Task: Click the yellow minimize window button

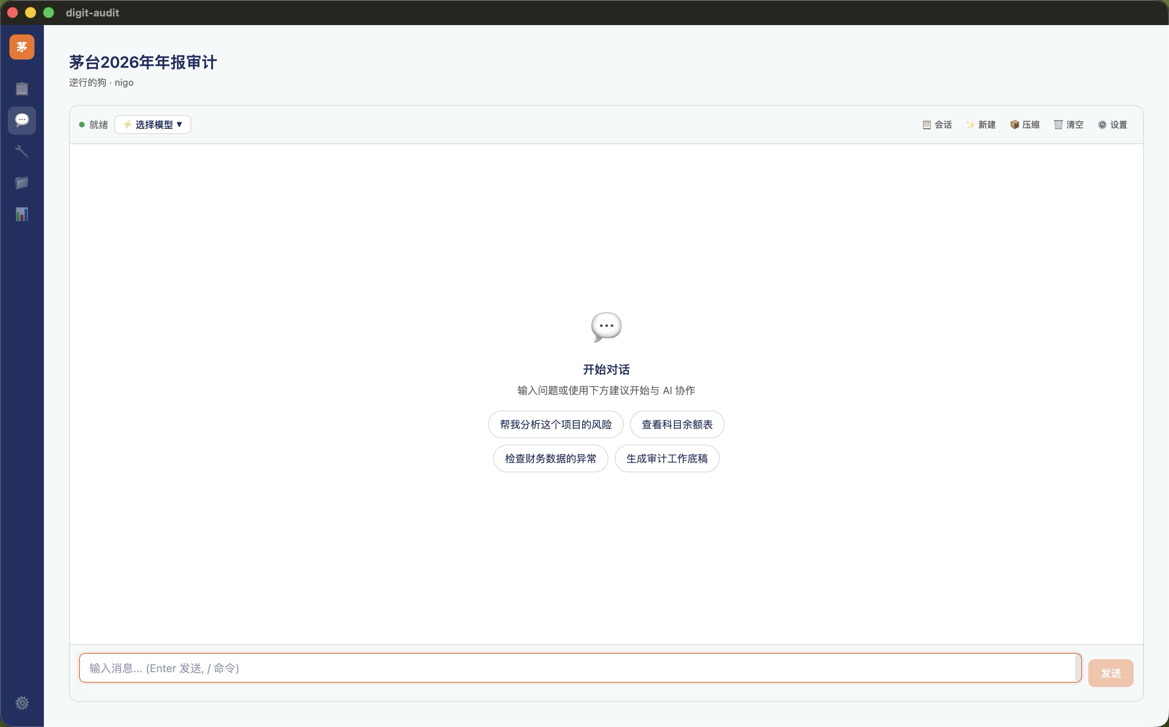Action: pos(30,13)
